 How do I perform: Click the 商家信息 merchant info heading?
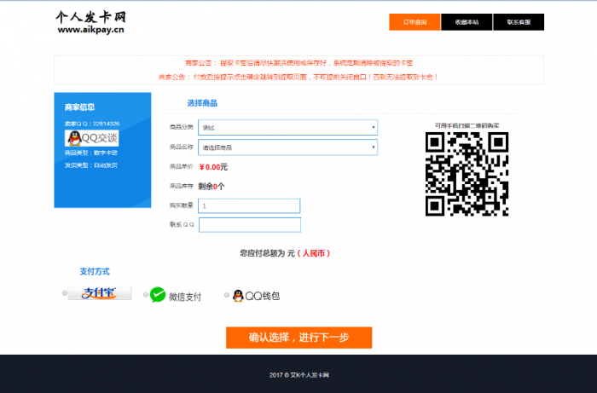(79, 107)
